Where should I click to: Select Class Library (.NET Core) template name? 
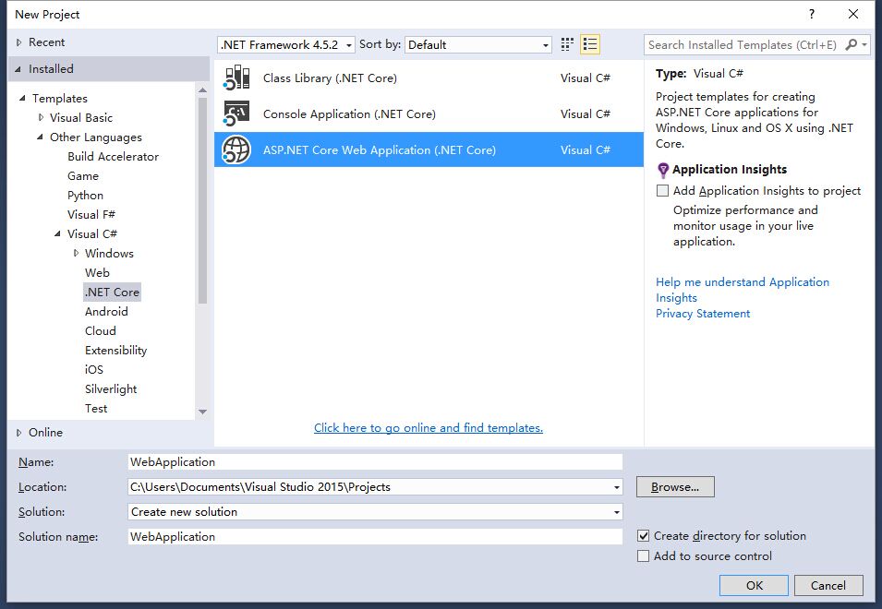pos(330,78)
